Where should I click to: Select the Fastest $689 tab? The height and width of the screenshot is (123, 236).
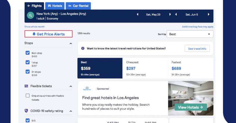pos(191,68)
